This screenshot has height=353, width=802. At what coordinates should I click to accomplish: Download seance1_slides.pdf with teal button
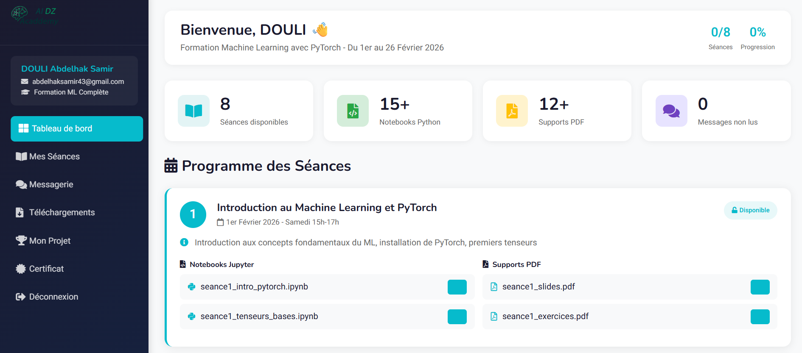pos(760,287)
